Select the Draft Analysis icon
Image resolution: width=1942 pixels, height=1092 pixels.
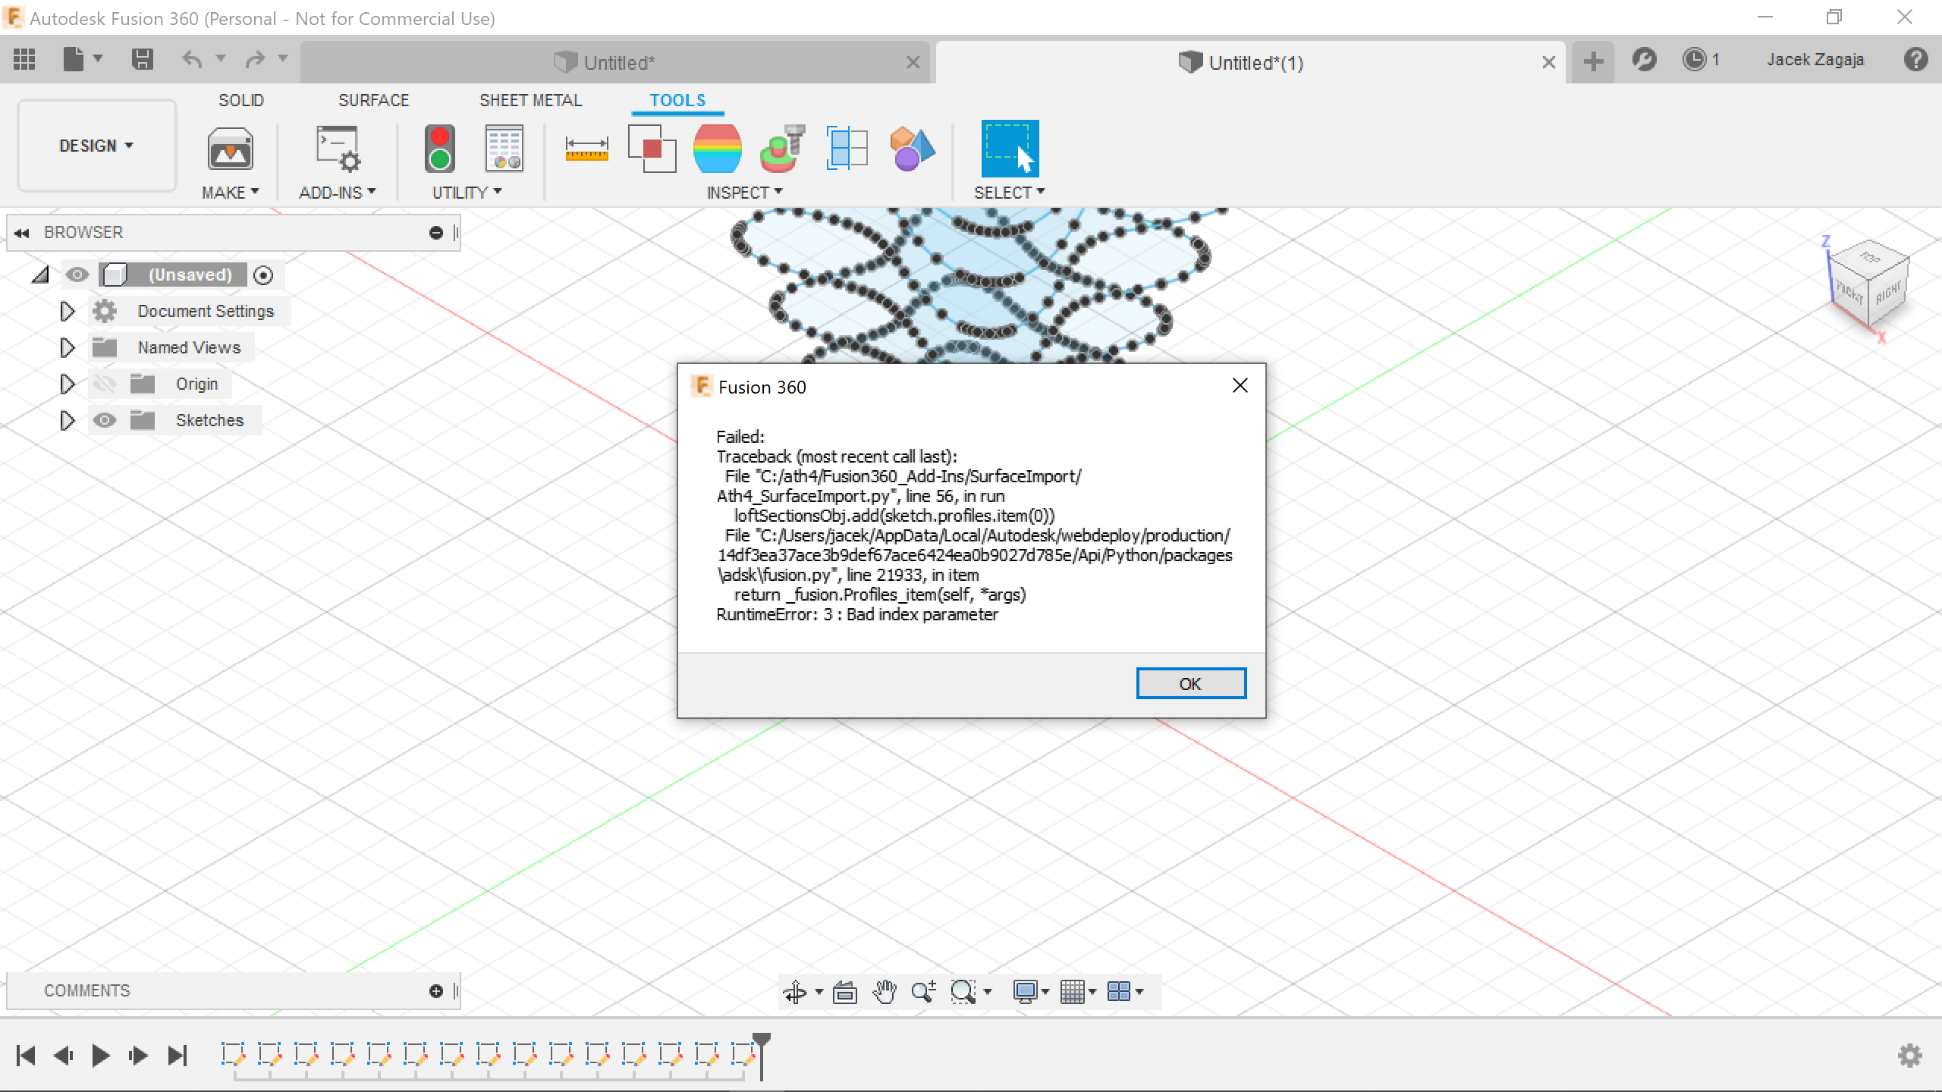pyautogui.click(x=782, y=149)
